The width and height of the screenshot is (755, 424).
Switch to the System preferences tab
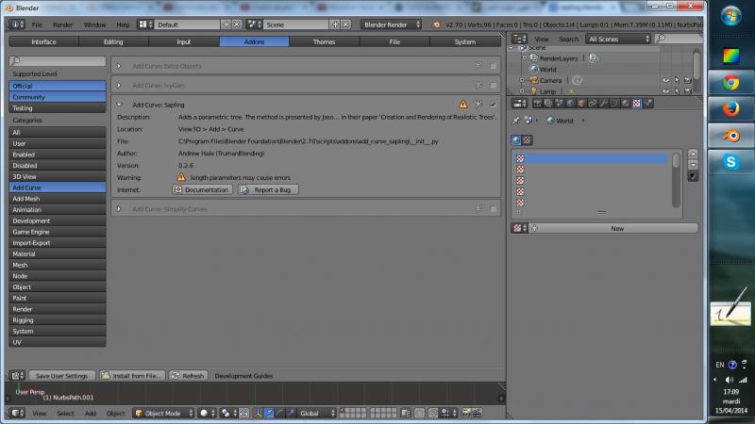465,41
